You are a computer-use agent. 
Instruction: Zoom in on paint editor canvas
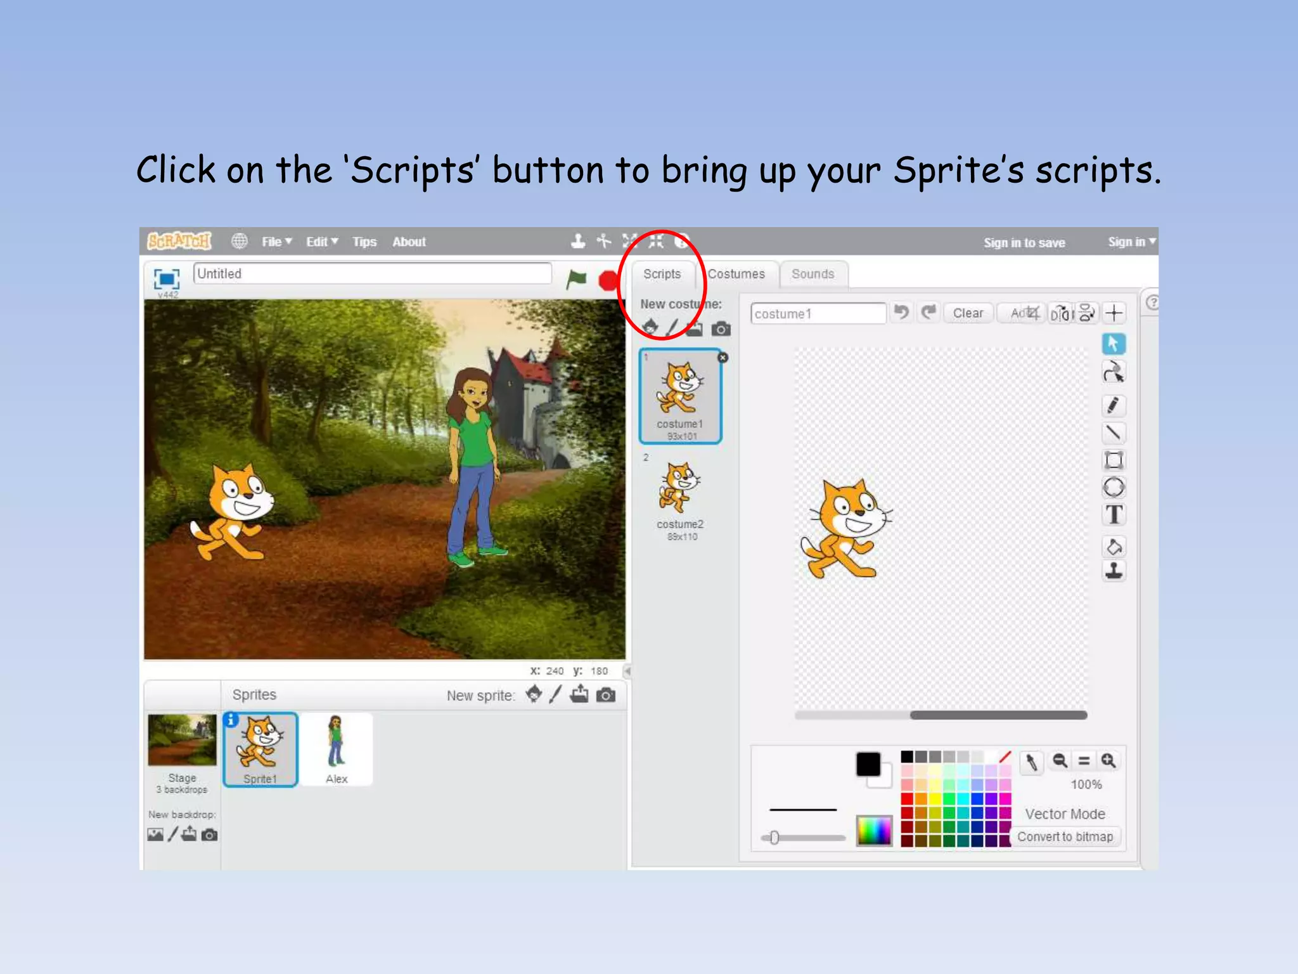(1108, 760)
